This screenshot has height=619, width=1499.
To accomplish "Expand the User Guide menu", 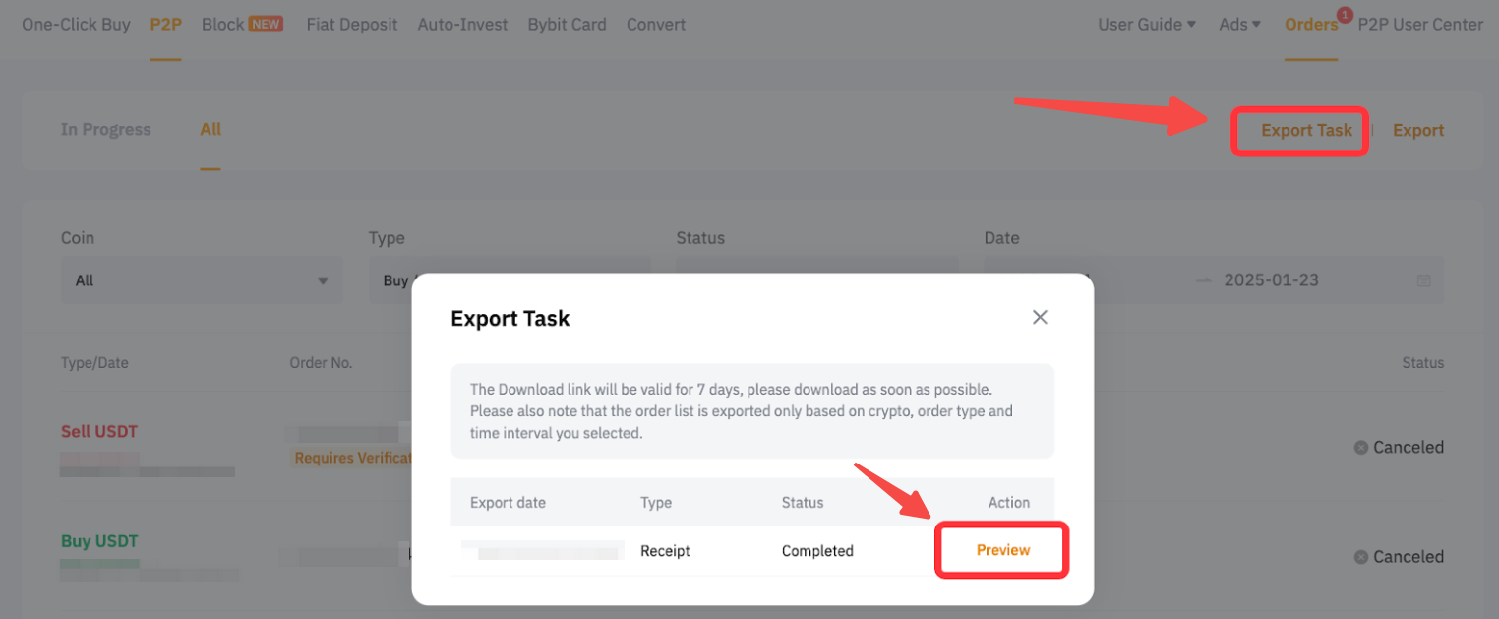I will [x=1147, y=24].
